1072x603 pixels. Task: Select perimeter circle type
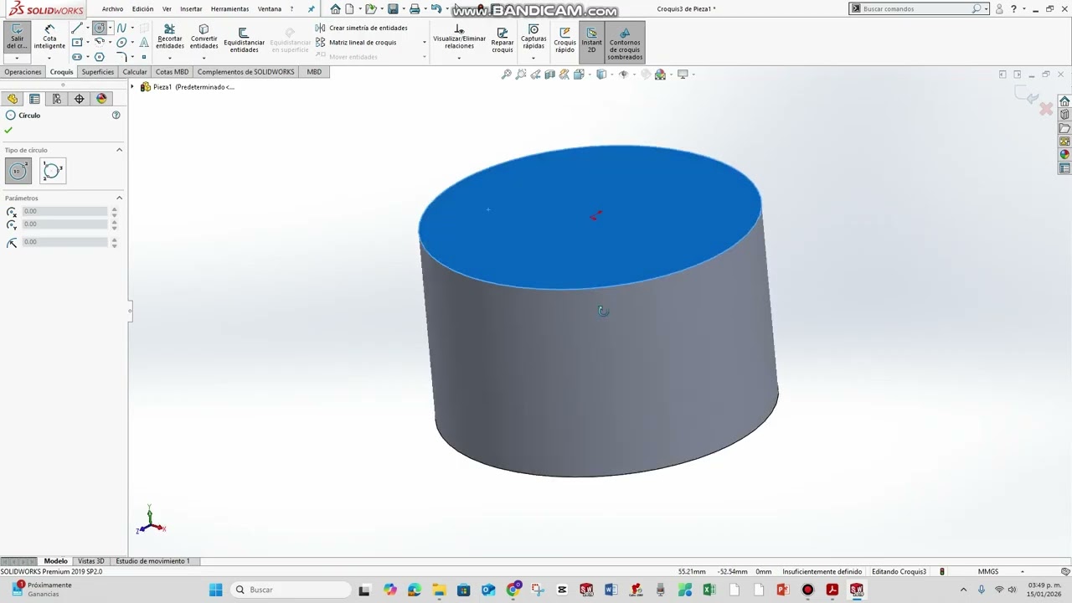tap(52, 171)
